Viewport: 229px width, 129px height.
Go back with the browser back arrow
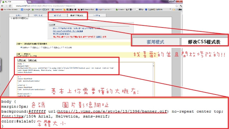(x=3, y=6)
